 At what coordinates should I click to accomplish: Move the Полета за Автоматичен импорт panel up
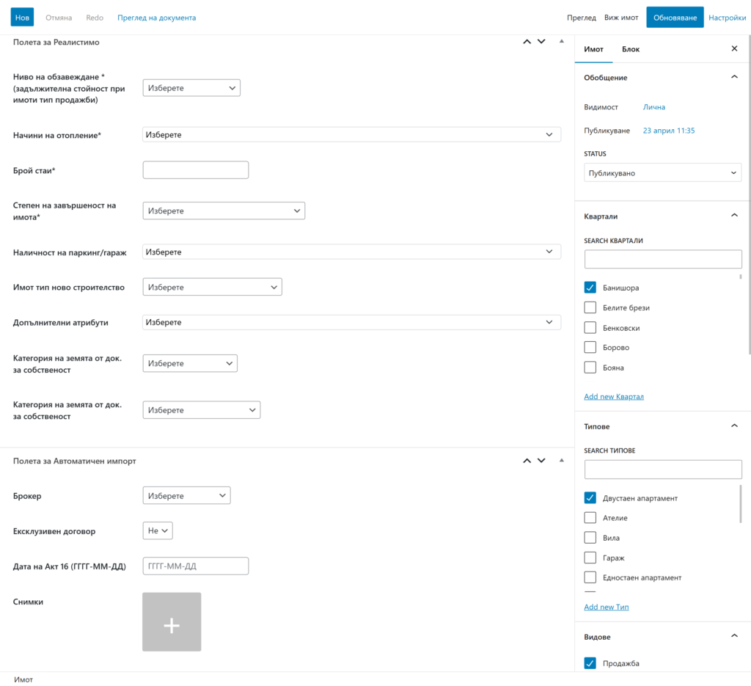pyautogui.click(x=527, y=461)
